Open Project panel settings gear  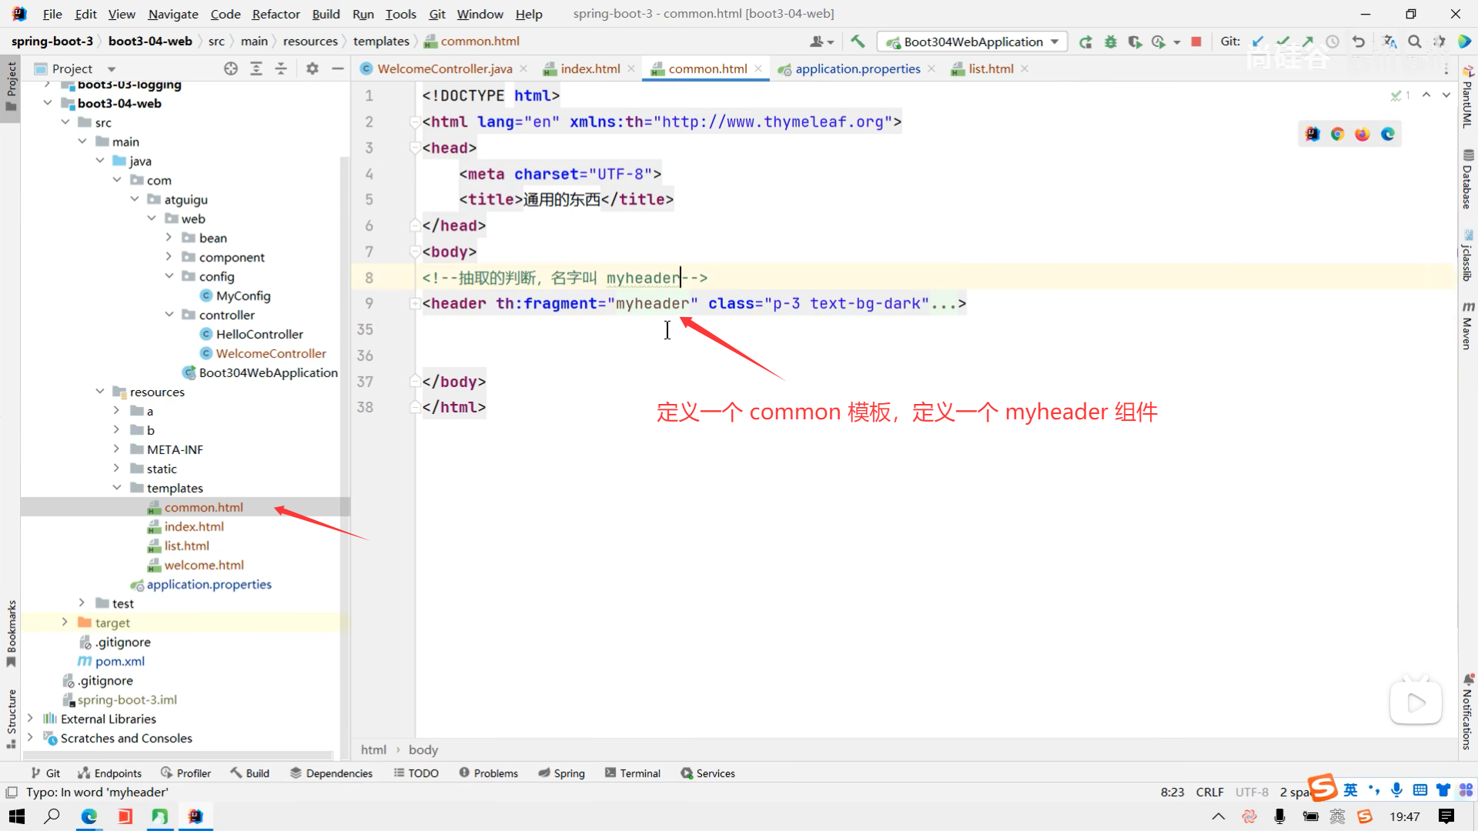(312, 68)
